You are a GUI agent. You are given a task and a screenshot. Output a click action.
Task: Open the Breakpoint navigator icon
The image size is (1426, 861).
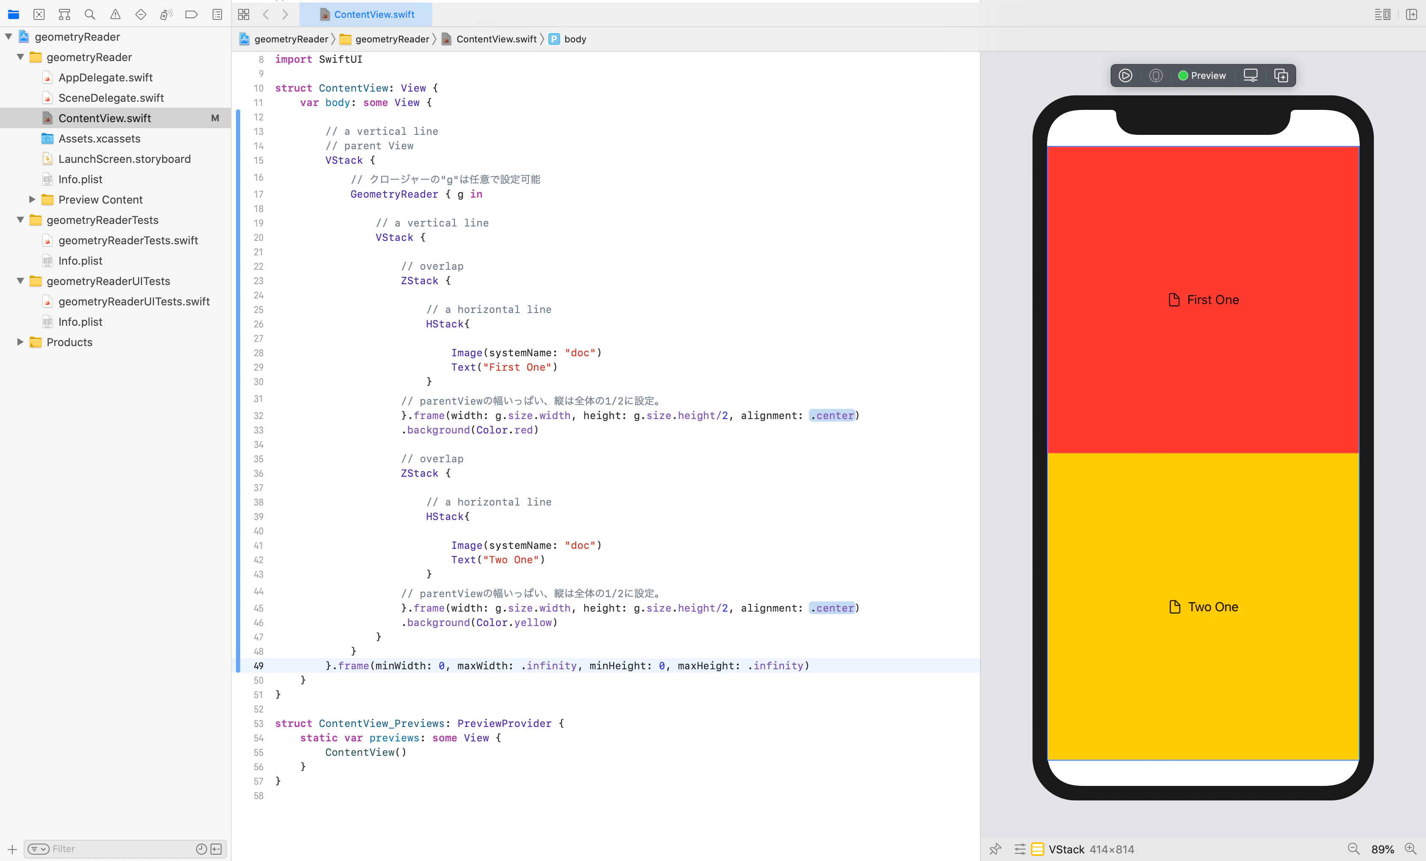point(191,14)
